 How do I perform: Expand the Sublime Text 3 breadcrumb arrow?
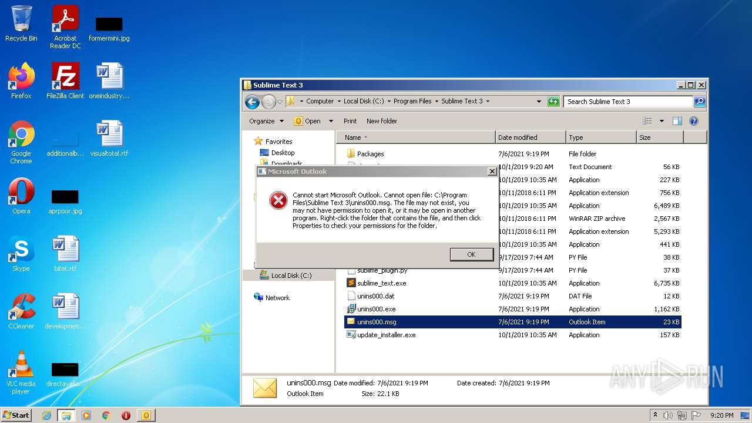tap(488, 102)
